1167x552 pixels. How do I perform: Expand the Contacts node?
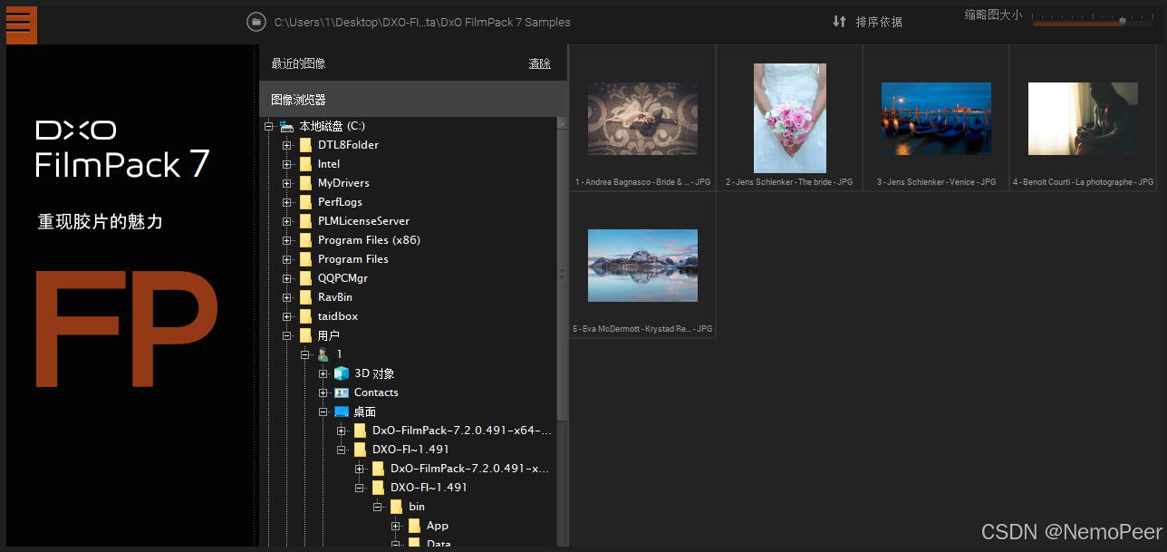pyautogui.click(x=323, y=392)
